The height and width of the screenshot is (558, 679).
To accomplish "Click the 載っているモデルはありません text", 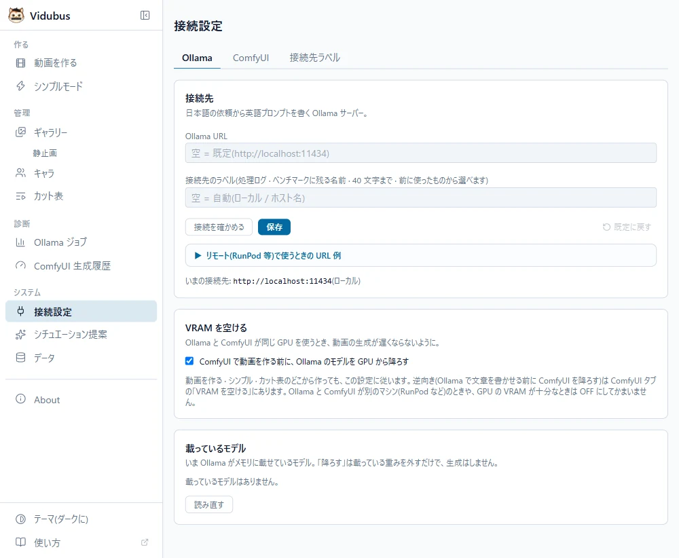I will click(232, 482).
